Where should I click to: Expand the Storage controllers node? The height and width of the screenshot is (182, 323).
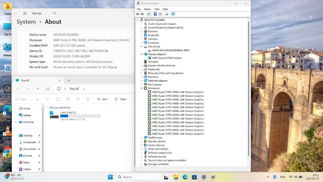click(142, 164)
